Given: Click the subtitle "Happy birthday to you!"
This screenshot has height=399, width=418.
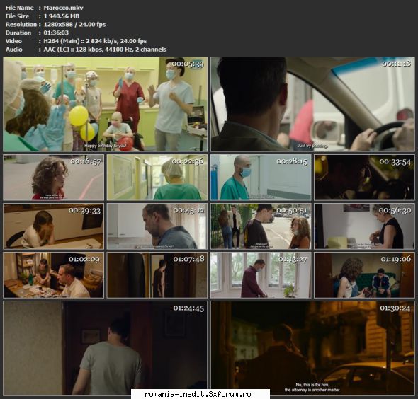Looking at the screenshot, I should 106,146.
